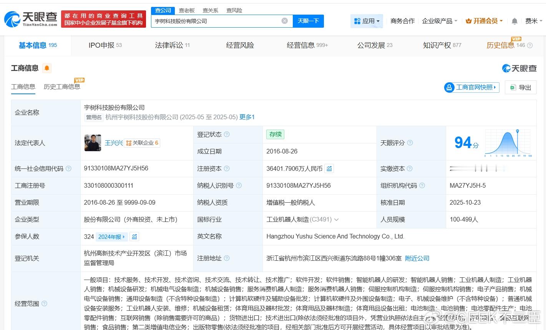Expand the 工业机器人制造 industry chevron
This screenshot has width=546, height=330.
point(337,220)
